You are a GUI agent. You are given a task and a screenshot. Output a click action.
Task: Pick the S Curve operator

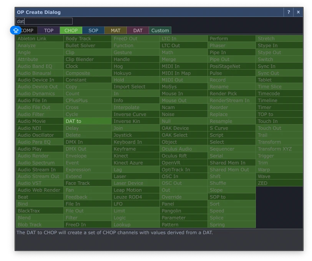(231, 128)
